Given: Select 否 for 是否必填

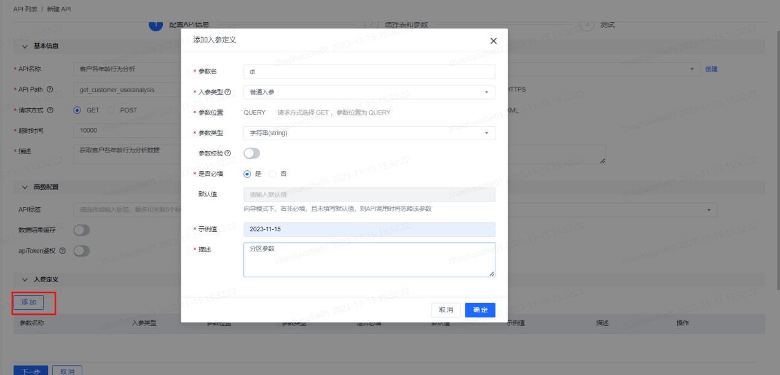Looking at the screenshot, I should coord(273,174).
